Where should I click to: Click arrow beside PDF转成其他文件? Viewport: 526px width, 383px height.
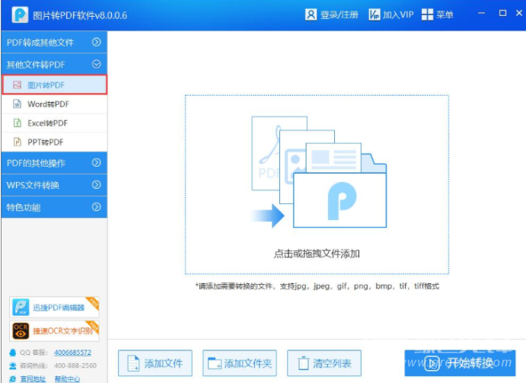click(96, 42)
